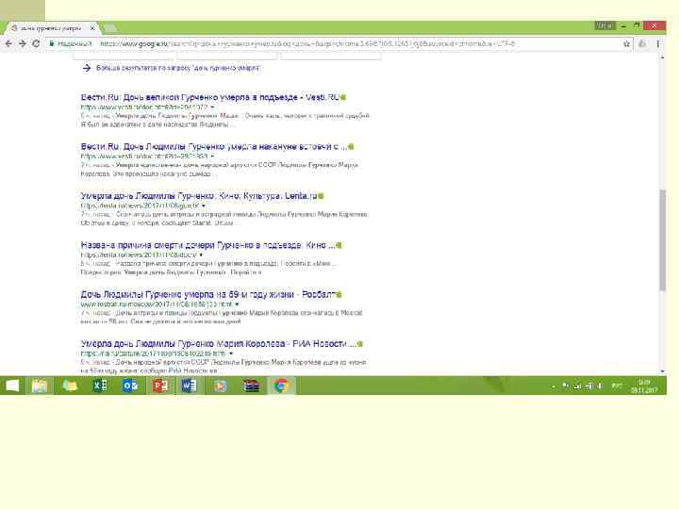Open Windows Start button on taskbar
The image size is (679, 509).
[x=12, y=386]
